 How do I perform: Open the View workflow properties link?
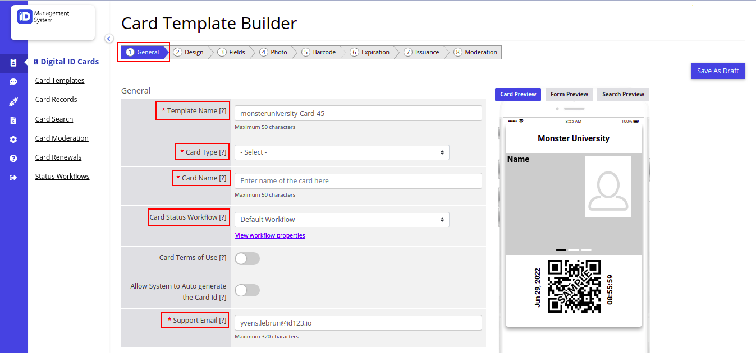[x=270, y=235]
